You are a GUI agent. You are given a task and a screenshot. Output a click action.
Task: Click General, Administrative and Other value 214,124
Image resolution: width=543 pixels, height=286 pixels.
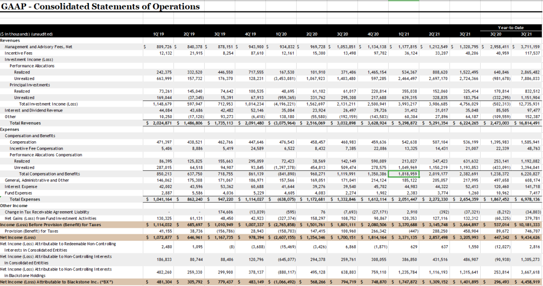[x=379, y=180]
